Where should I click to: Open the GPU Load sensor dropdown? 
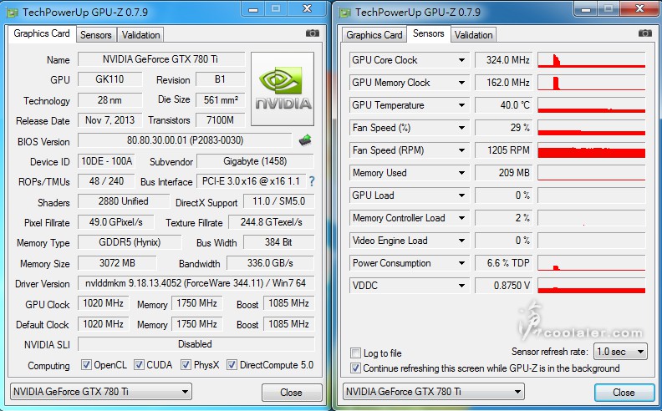461,195
